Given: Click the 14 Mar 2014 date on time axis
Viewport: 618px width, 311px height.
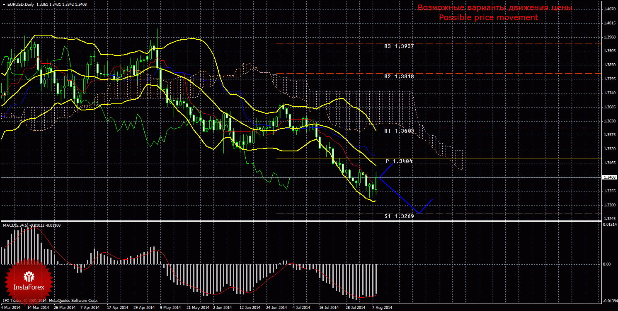Looking at the screenshot, I should point(37,308).
